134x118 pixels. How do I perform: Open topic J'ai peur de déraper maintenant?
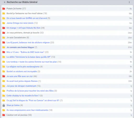click(x=21, y=86)
